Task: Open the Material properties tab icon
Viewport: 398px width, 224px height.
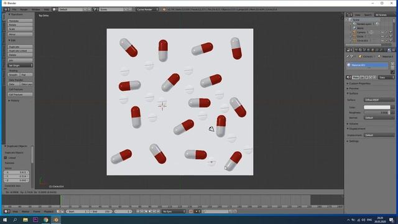Action: (389, 50)
